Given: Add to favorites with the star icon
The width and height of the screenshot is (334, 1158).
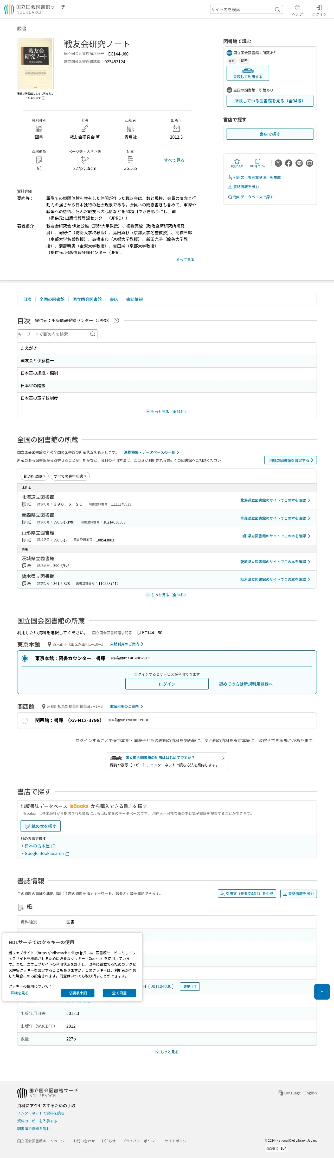Looking at the screenshot, I should click(237, 161).
